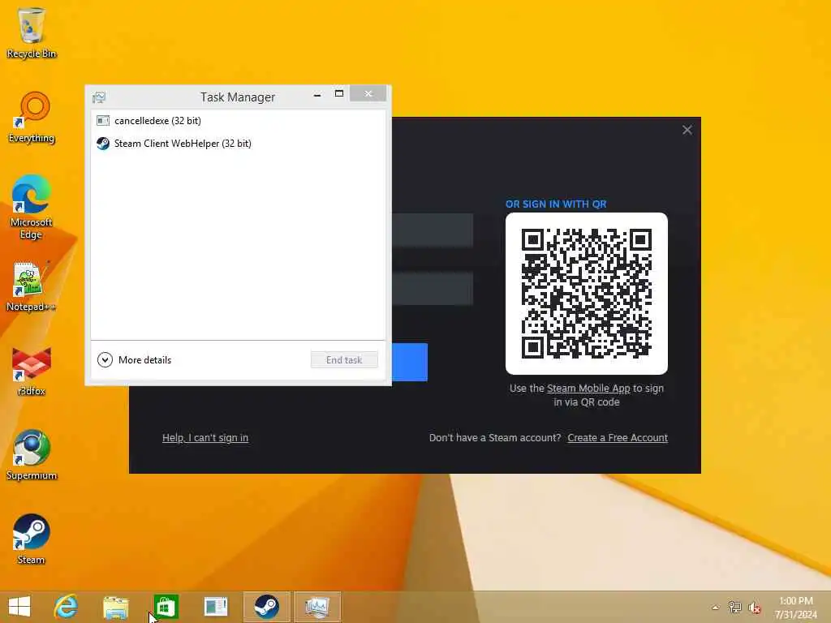
Task: Open the clock and date flyout
Action: 795,608
